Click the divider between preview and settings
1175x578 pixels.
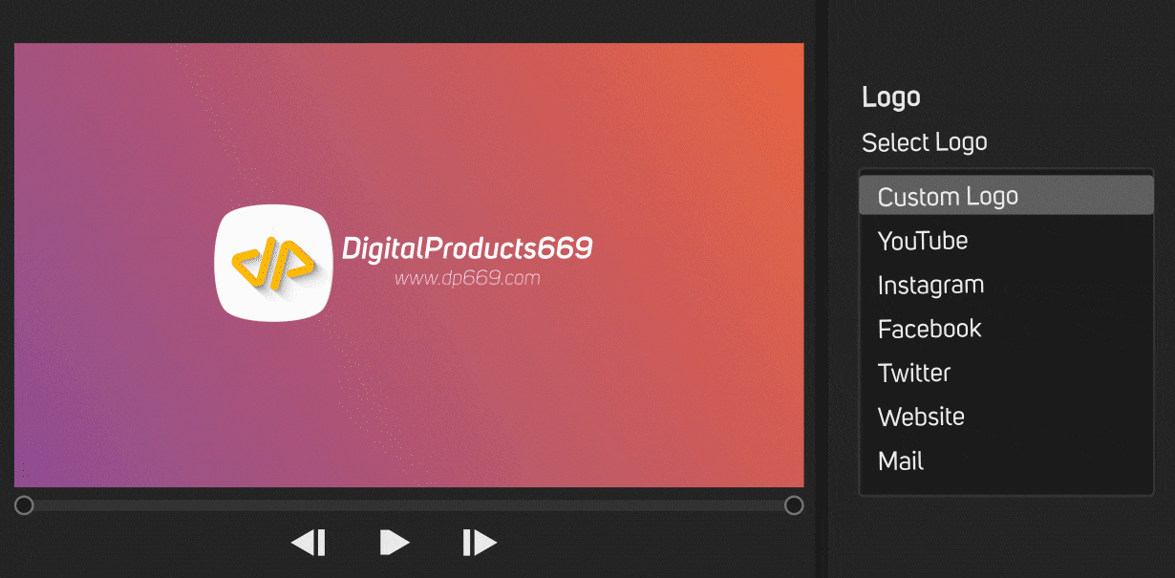click(822, 287)
